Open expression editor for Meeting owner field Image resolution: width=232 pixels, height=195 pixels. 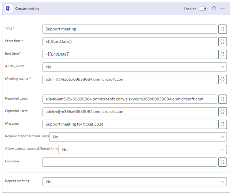(x=222, y=79)
